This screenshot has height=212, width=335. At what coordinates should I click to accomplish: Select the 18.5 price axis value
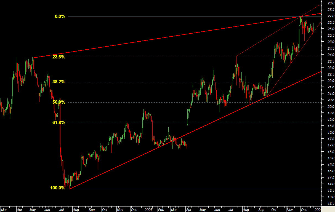pyautogui.click(x=331, y=126)
